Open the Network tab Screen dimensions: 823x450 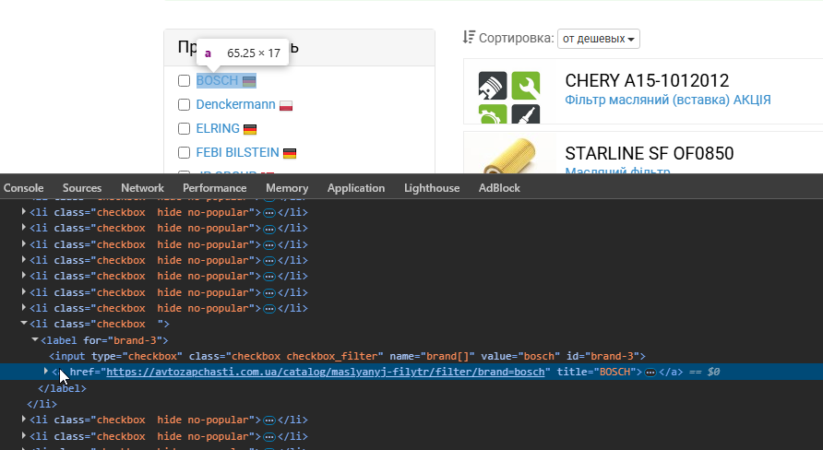(x=142, y=188)
